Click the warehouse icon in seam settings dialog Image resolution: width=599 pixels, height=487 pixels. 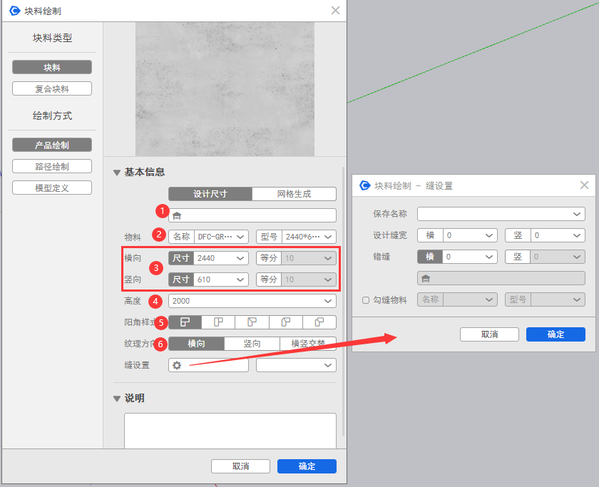426,278
